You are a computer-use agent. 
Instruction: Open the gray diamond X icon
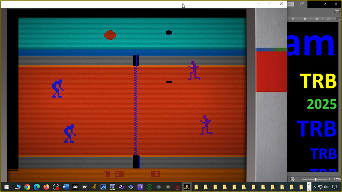tap(159, 187)
